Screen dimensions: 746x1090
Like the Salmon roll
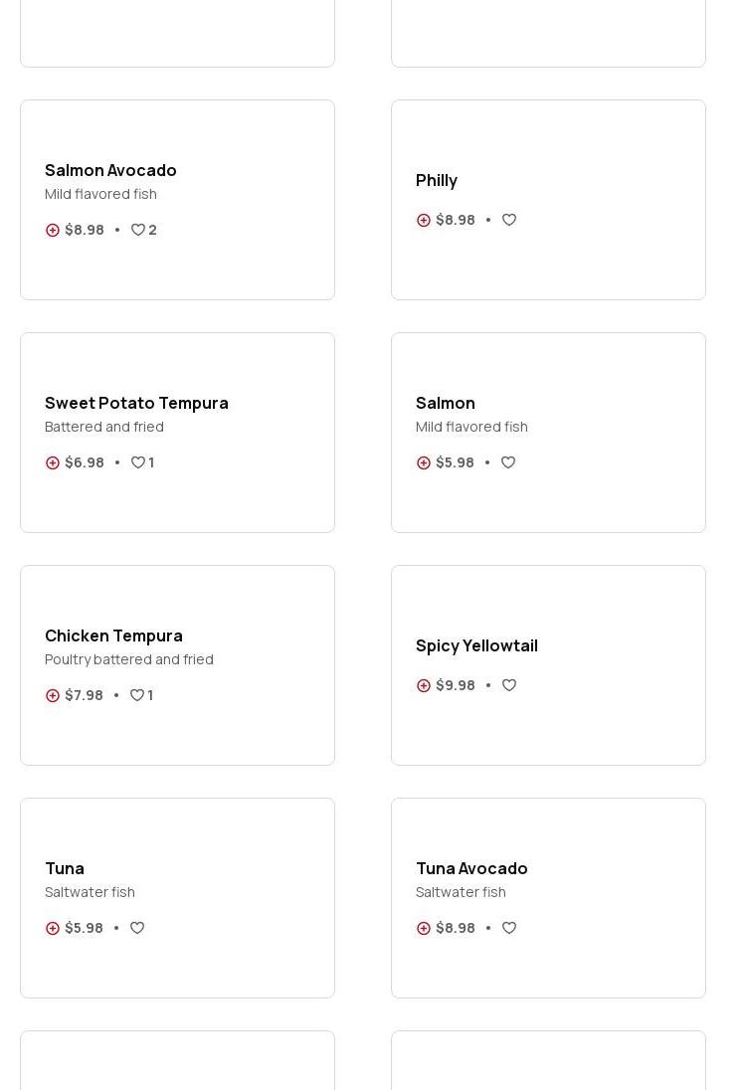(x=508, y=462)
